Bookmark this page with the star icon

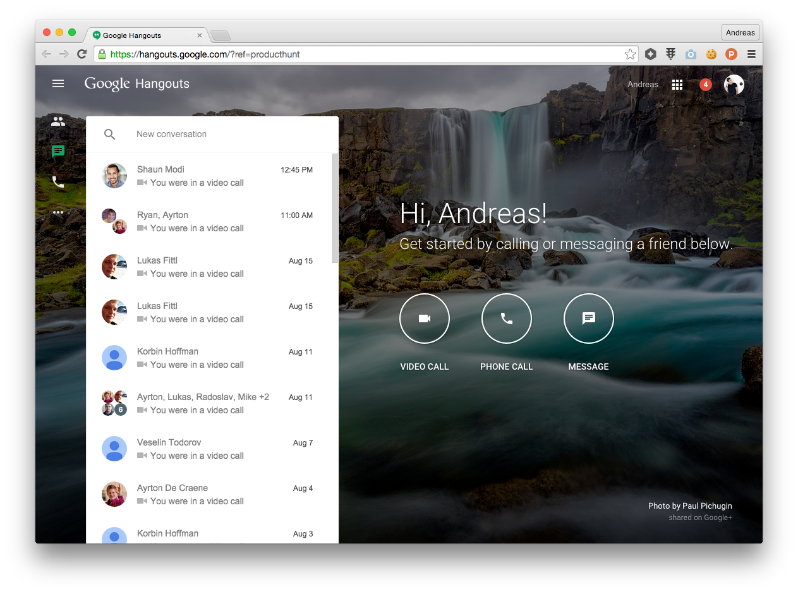630,54
